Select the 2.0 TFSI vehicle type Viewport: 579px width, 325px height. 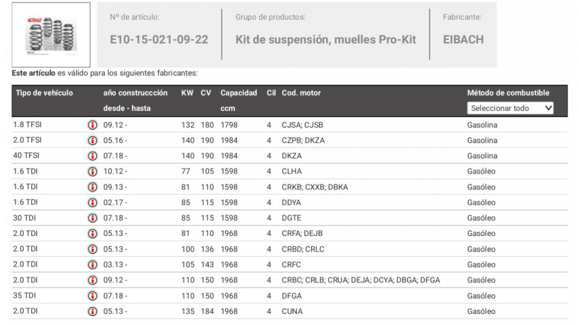pyautogui.click(x=27, y=140)
